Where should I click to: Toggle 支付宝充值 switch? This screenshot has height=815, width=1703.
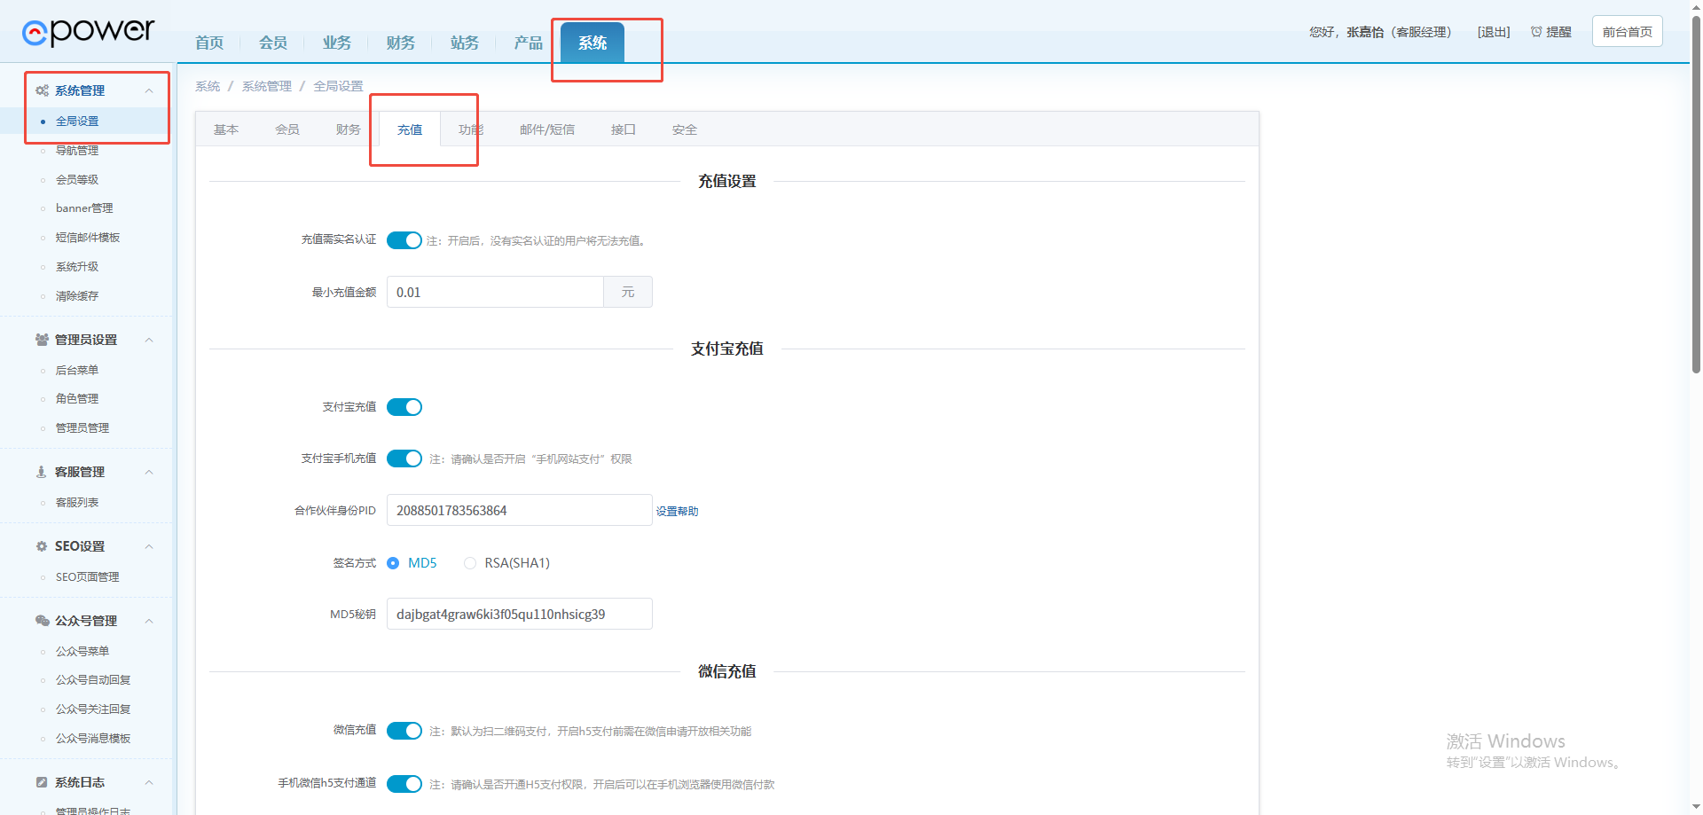[x=404, y=407]
